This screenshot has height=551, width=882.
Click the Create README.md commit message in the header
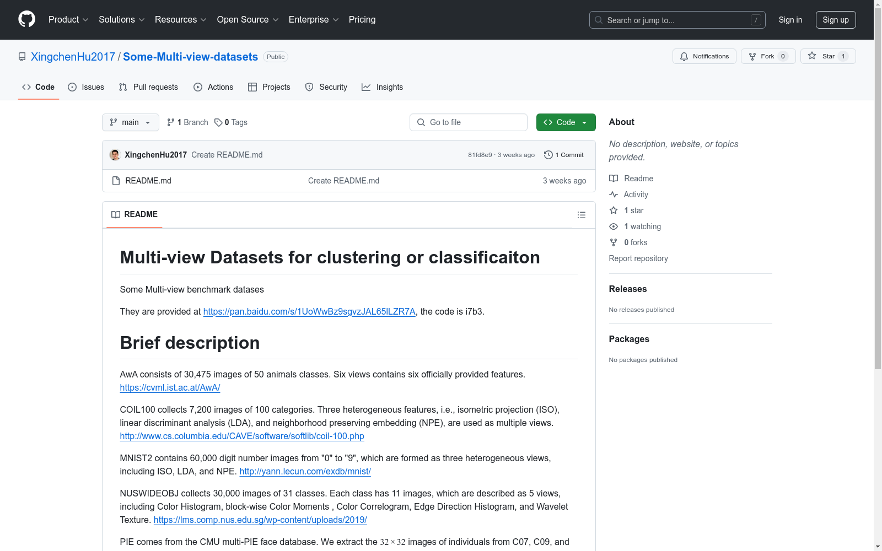pyautogui.click(x=227, y=155)
